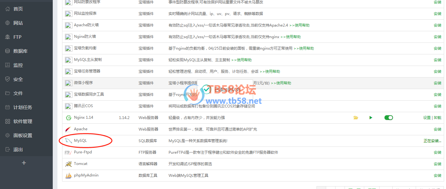Go to 数据库 in the sidebar
The height and width of the screenshot is (189, 446).
tap(20, 51)
